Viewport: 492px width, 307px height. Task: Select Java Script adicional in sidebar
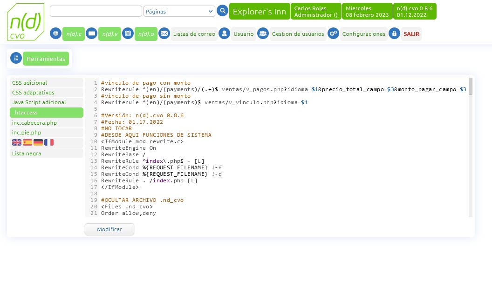(47, 102)
